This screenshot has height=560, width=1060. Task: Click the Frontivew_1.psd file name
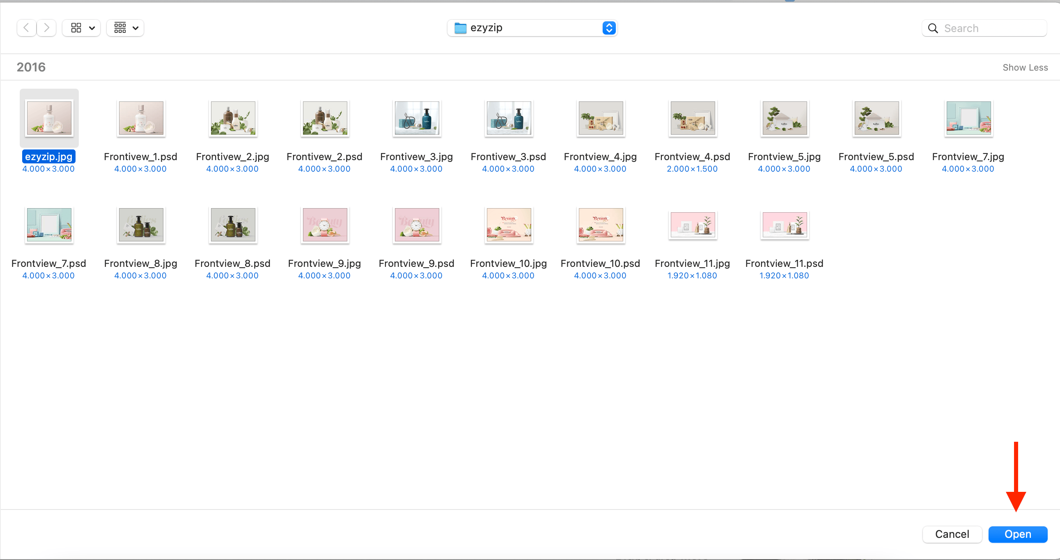pyautogui.click(x=140, y=157)
